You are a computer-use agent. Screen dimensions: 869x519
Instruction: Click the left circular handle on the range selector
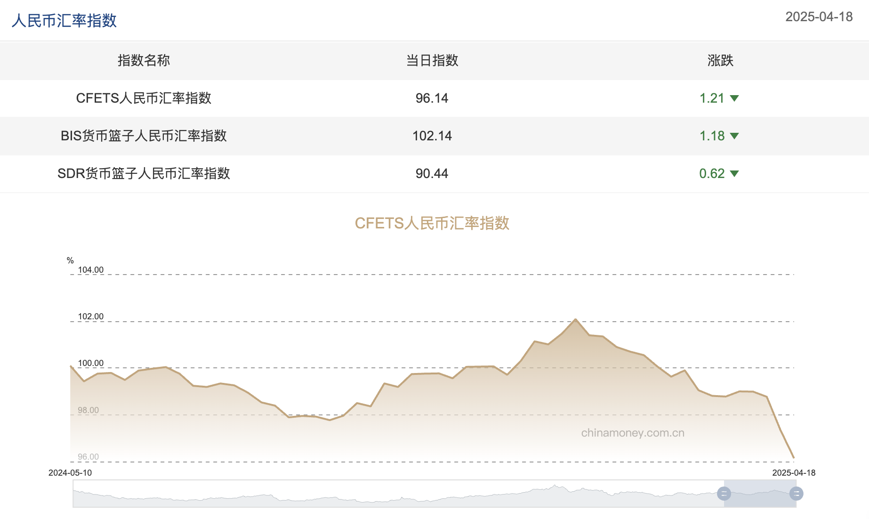(x=724, y=494)
